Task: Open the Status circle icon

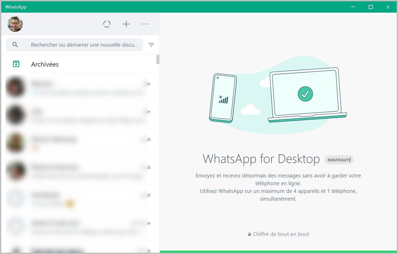Action: [x=107, y=24]
